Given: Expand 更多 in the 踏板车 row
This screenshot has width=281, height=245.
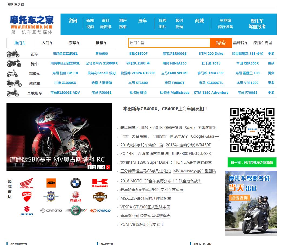Looking at the screenshot, I should click(271, 73).
